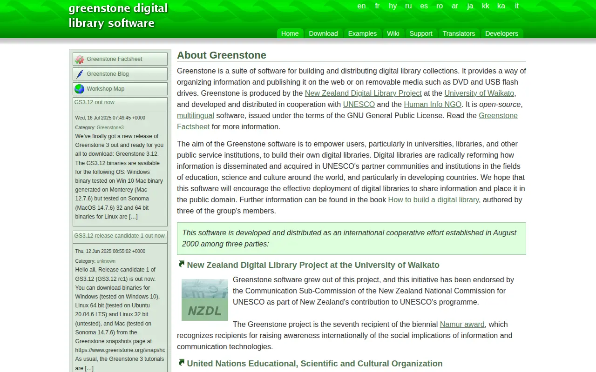The height and width of the screenshot is (372, 596).
Task: Open the Download tab
Action: tap(323, 33)
